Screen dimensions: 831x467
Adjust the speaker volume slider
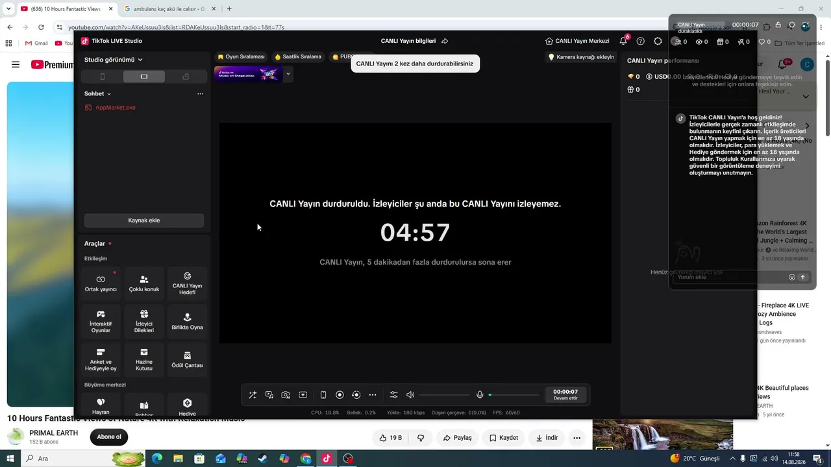click(x=444, y=395)
